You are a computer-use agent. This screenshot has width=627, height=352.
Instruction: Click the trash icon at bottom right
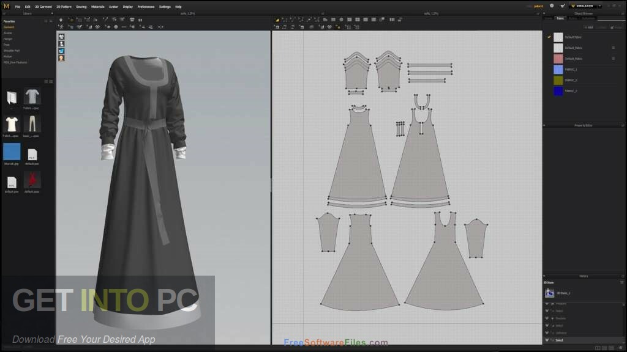pyautogui.click(x=621, y=348)
